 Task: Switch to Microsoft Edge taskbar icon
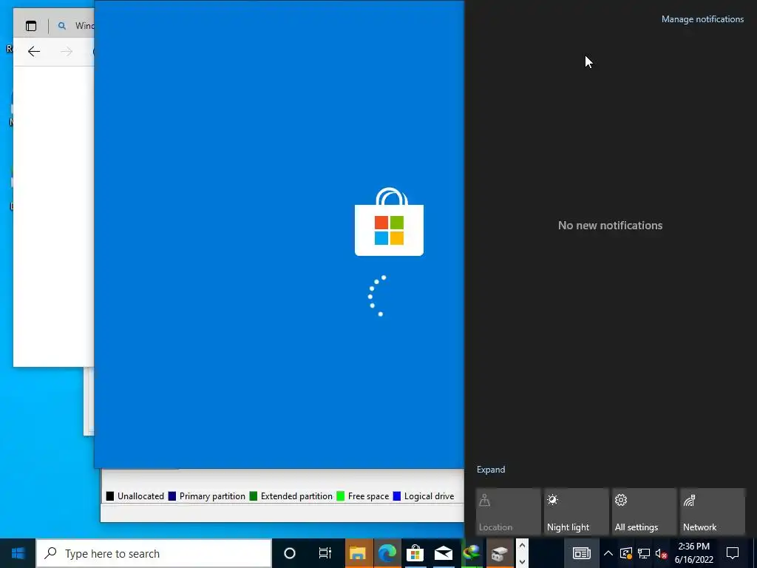coord(387,553)
